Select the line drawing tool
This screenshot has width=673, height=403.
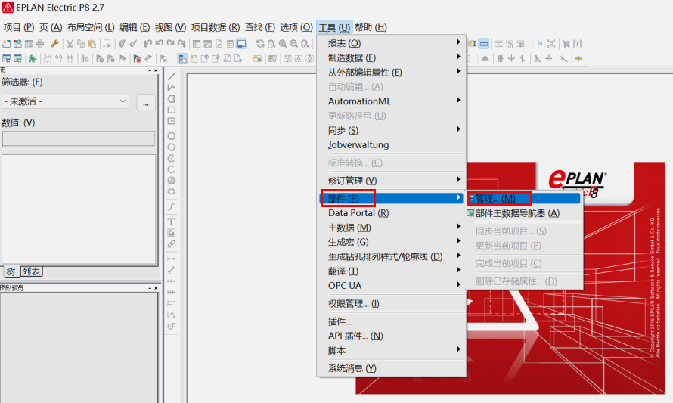tap(172, 76)
